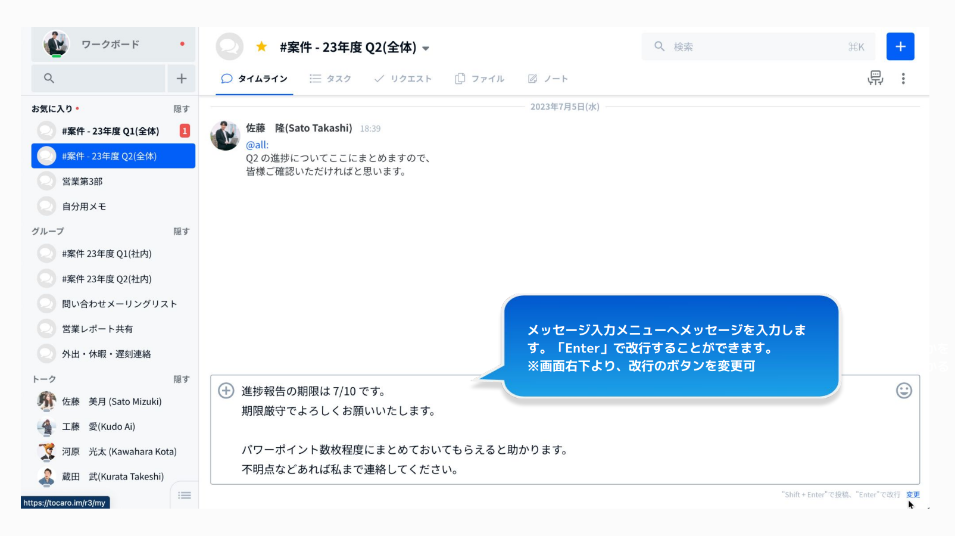Click the 18:39 message timestamp
Screen dimensions: 955x536
pos(370,129)
